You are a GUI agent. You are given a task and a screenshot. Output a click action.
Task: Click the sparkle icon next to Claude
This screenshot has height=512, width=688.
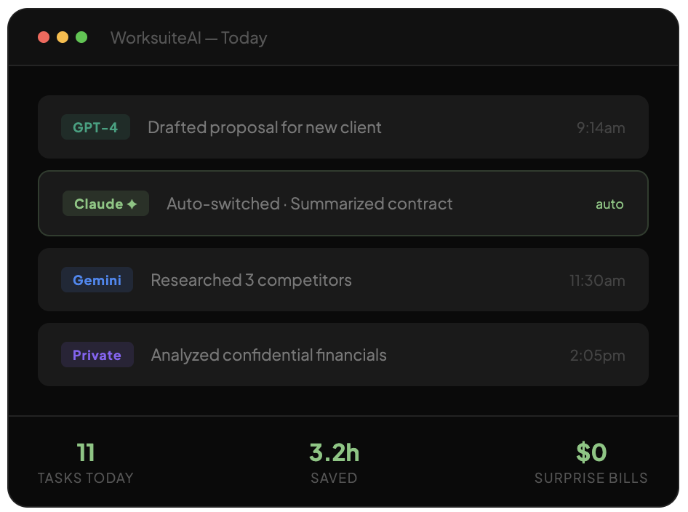132,204
